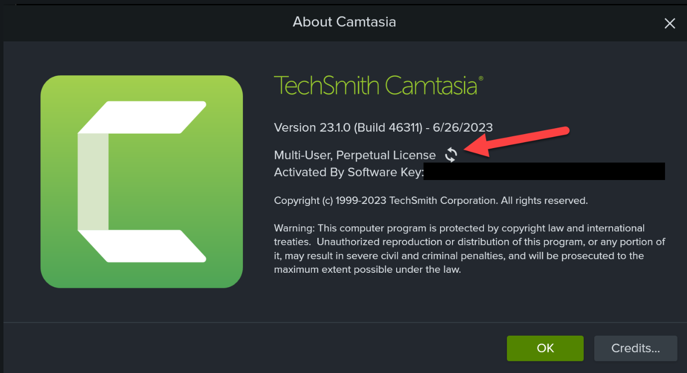Screen dimensions: 687x373
Task: Click the maximum extent possible under law line
Action: pos(367,270)
